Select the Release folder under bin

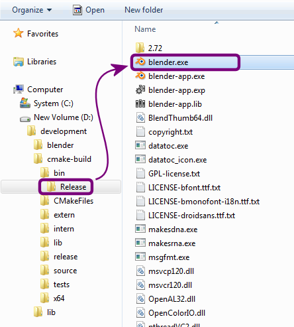click(66, 187)
